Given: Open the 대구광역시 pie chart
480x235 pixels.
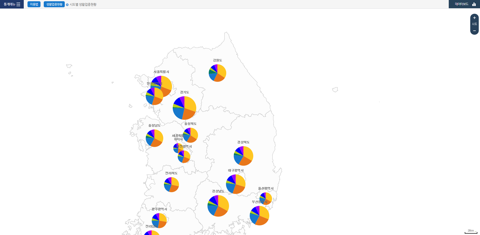Looking at the screenshot, I should (236, 184).
